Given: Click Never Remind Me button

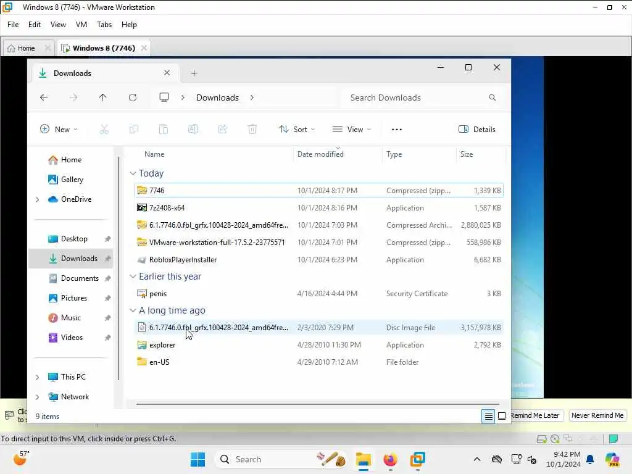Looking at the screenshot, I should (x=597, y=415).
